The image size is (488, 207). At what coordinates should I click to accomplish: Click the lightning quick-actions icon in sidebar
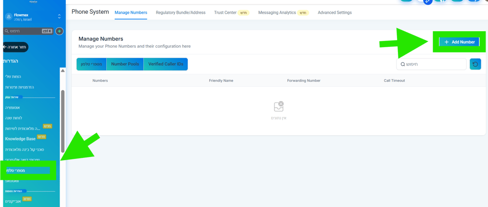click(60, 31)
